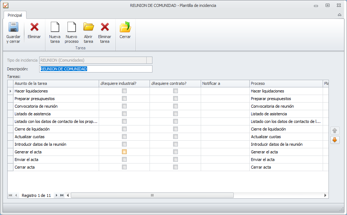The width and height of the screenshot is (347, 215).
Task: Click the Notificar a cell of Preparar presupuestos
Action: click(x=225, y=99)
